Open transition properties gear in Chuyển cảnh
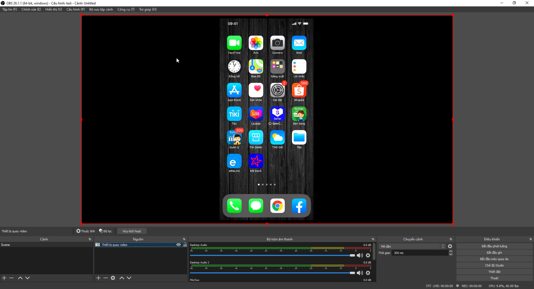Image resolution: width=534 pixels, height=289 pixels. click(x=450, y=246)
